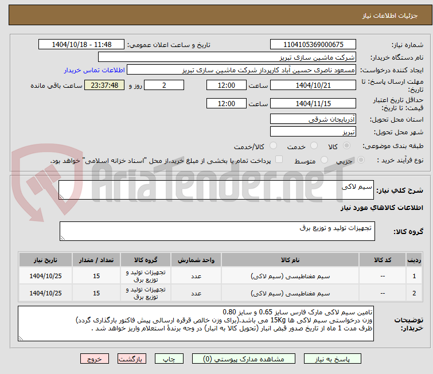Click row 2 need date 1404/10/25
Image resolution: width=433 pixels, height=374 pixels.
tap(45, 293)
